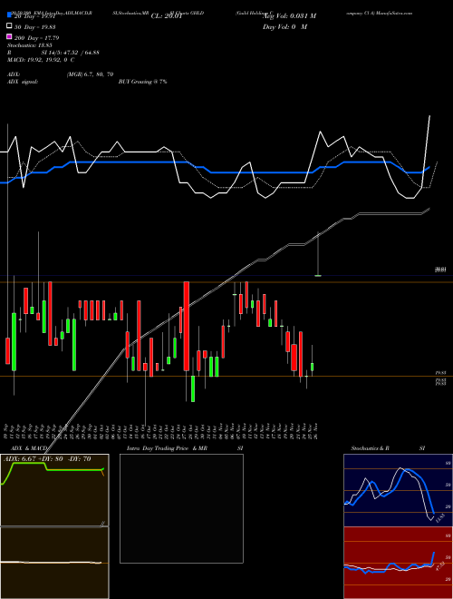
Task: Click the latest green doji candle at 20.01
Action: (318, 275)
